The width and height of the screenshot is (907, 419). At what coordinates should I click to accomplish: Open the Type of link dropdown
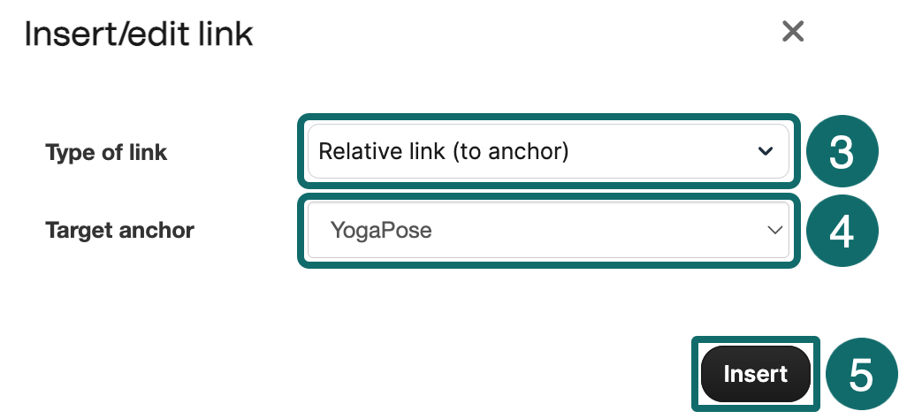(547, 151)
